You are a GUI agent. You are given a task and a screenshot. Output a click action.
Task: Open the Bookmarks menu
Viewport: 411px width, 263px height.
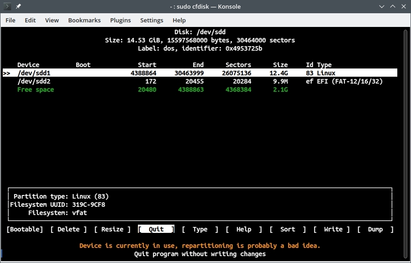(x=84, y=20)
